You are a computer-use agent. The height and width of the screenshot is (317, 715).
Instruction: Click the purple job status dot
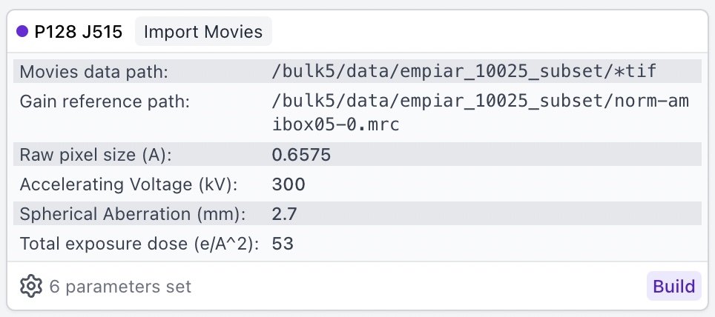[x=22, y=32]
